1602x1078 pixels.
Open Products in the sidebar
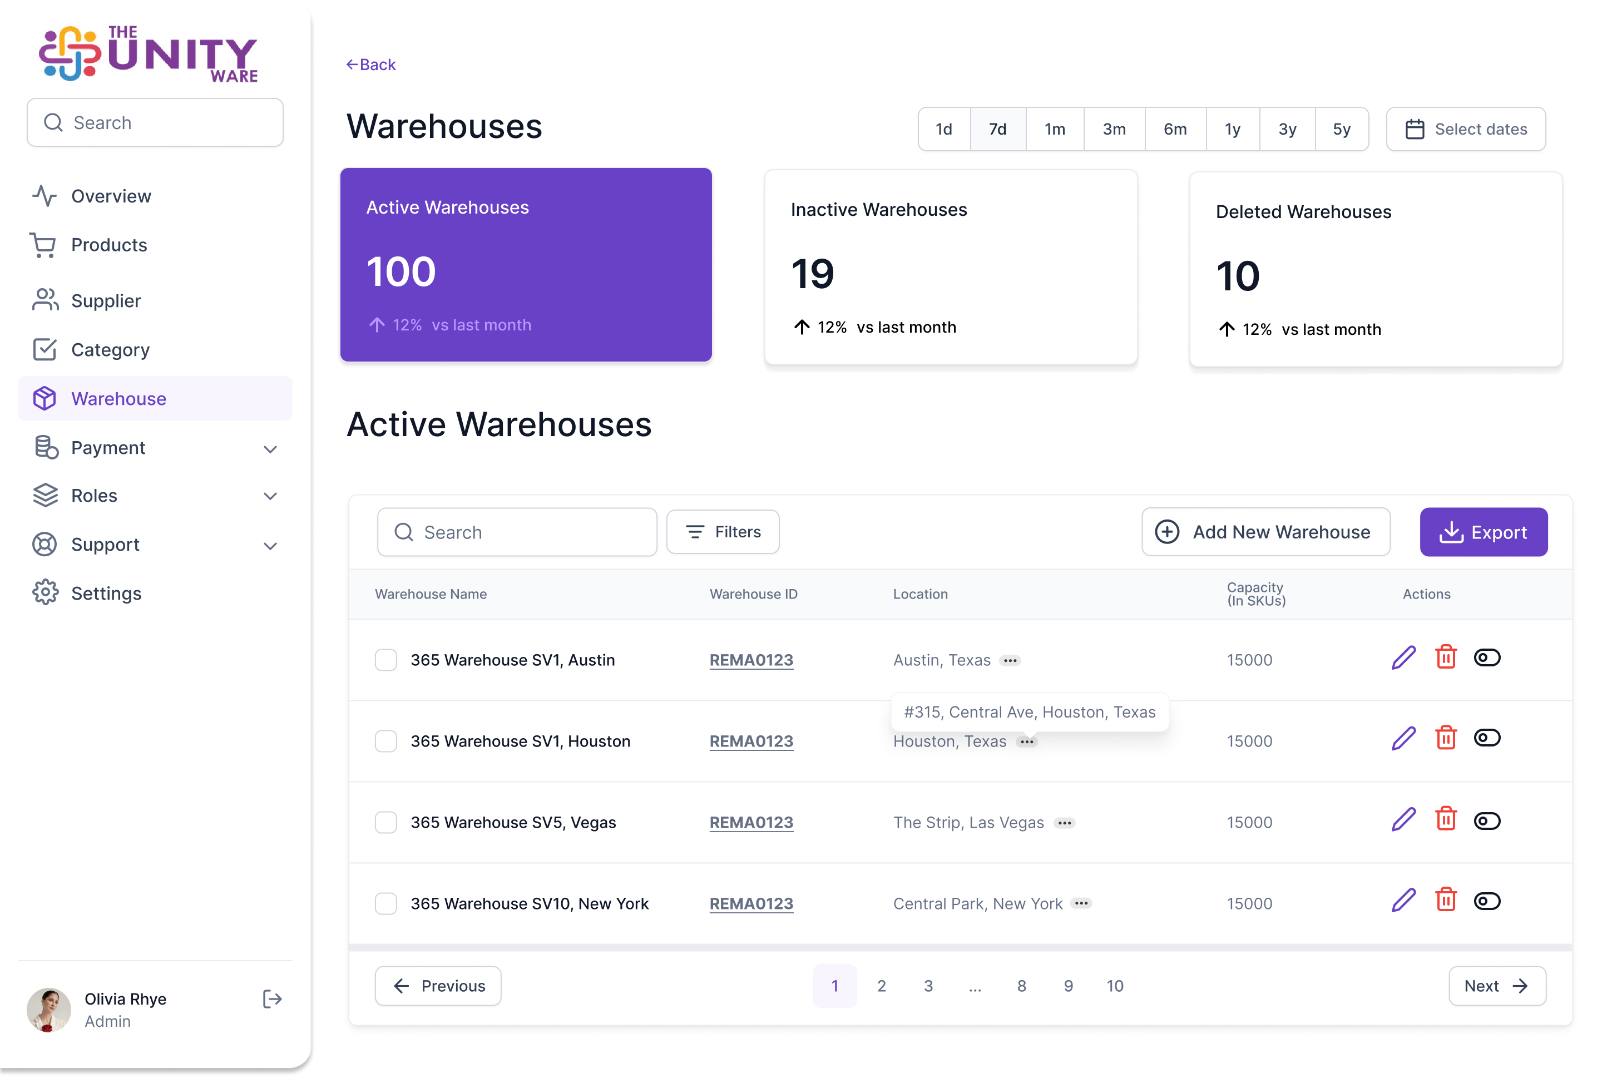(x=108, y=245)
